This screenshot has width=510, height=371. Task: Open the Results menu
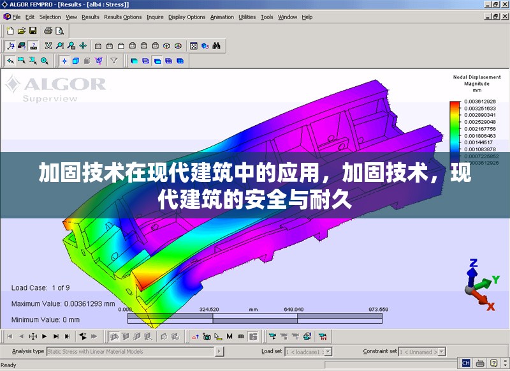(91, 17)
